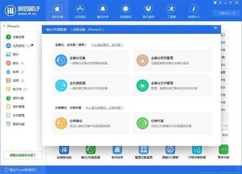Collapse the iPhone5c device tree
The image size is (242, 174).
(x=4, y=26)
